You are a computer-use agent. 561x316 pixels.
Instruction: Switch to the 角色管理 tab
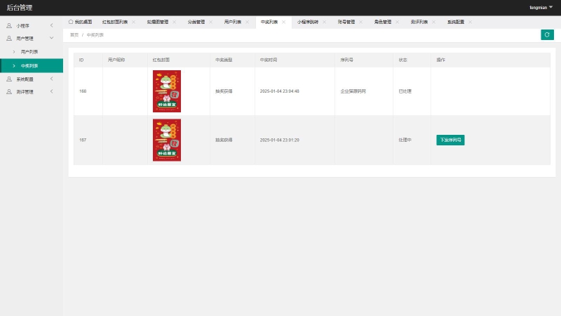(x=382, y=22)
